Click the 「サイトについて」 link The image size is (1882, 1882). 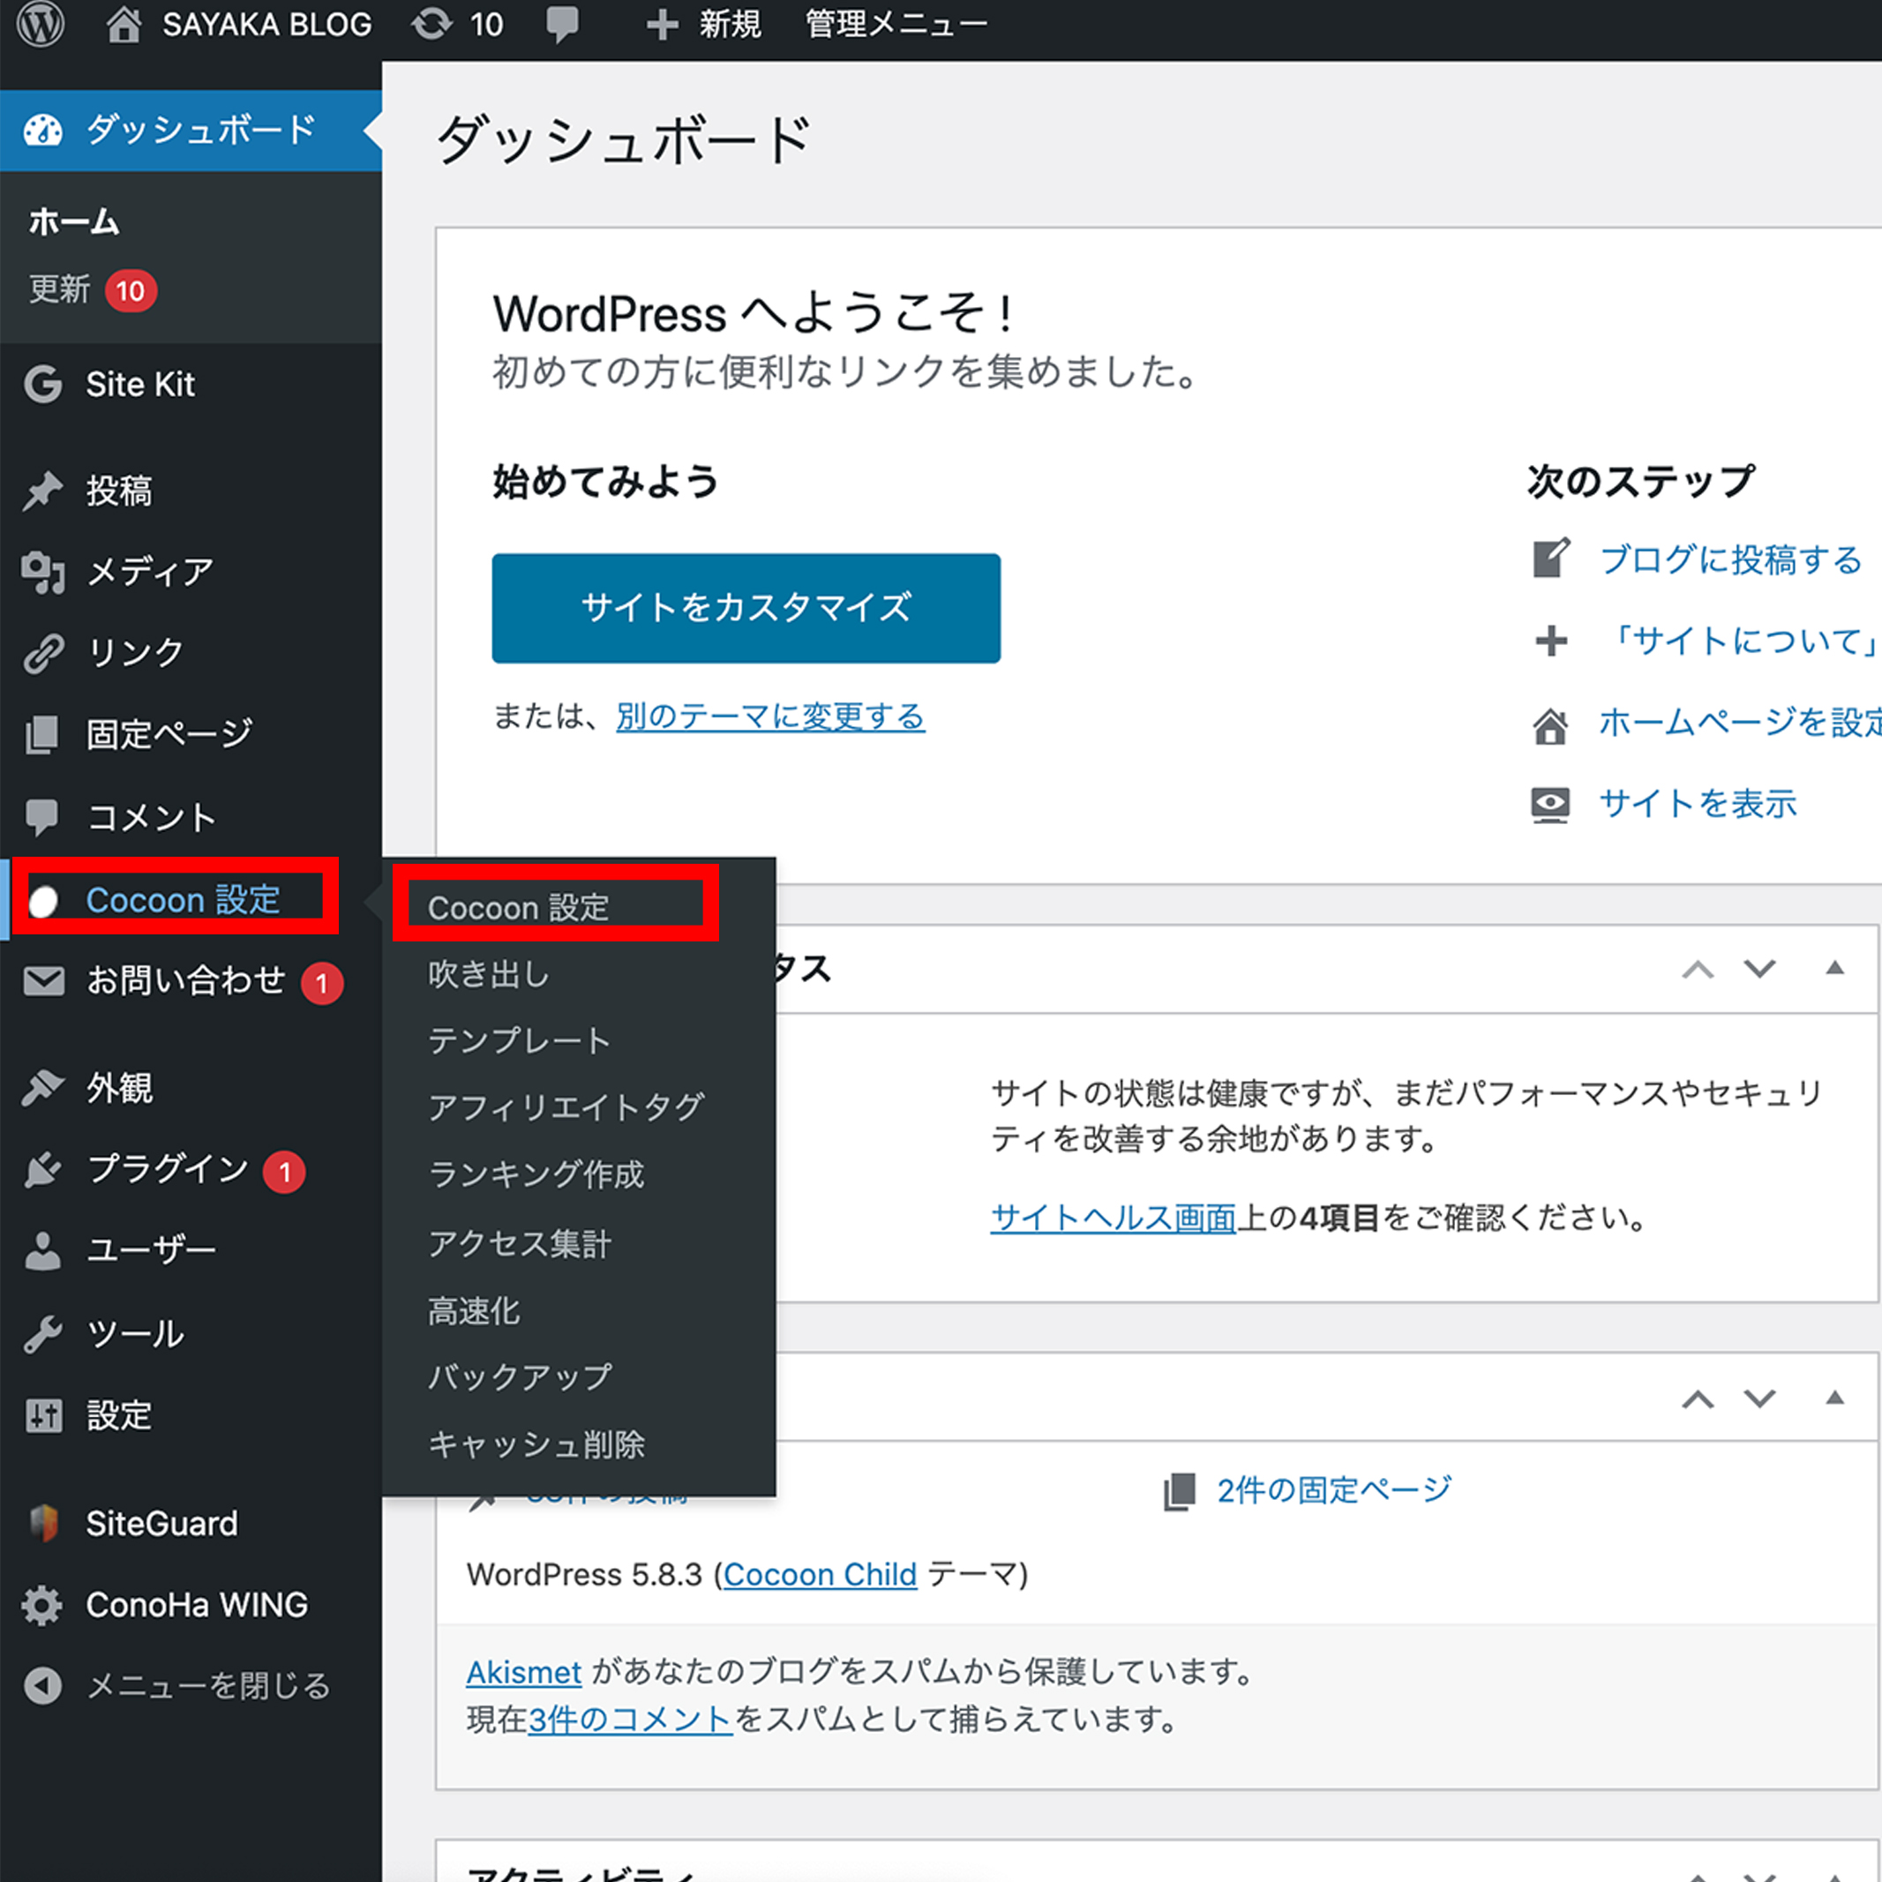click(x=1741, y=641)
